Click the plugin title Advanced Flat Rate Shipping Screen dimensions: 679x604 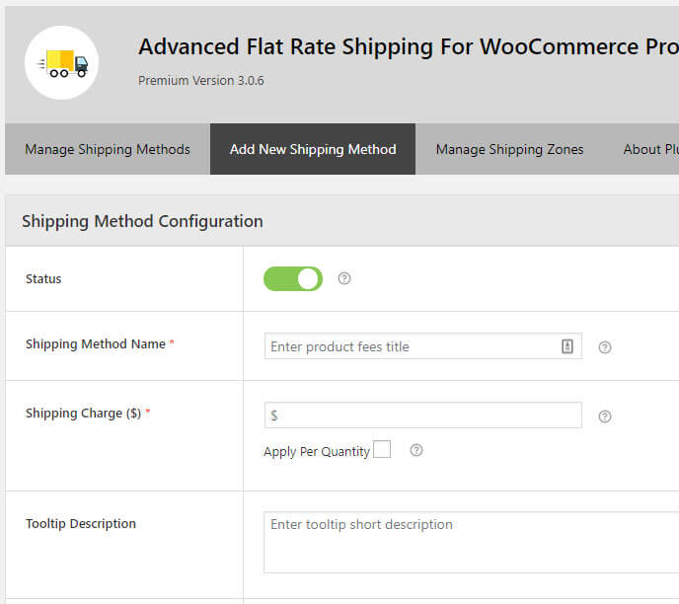tap(409, 46)
